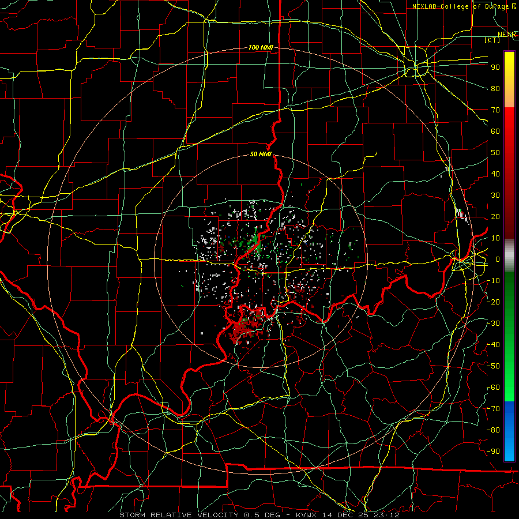This screenshot has width=519, height=519.
Task: Click the 80 value on the velocity scale
Action: [x=495, y=88]
